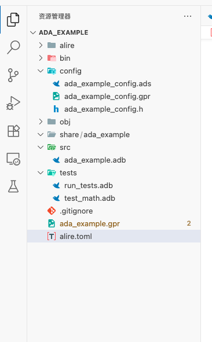
Task: Open the Search view icon
Action: 13,47
